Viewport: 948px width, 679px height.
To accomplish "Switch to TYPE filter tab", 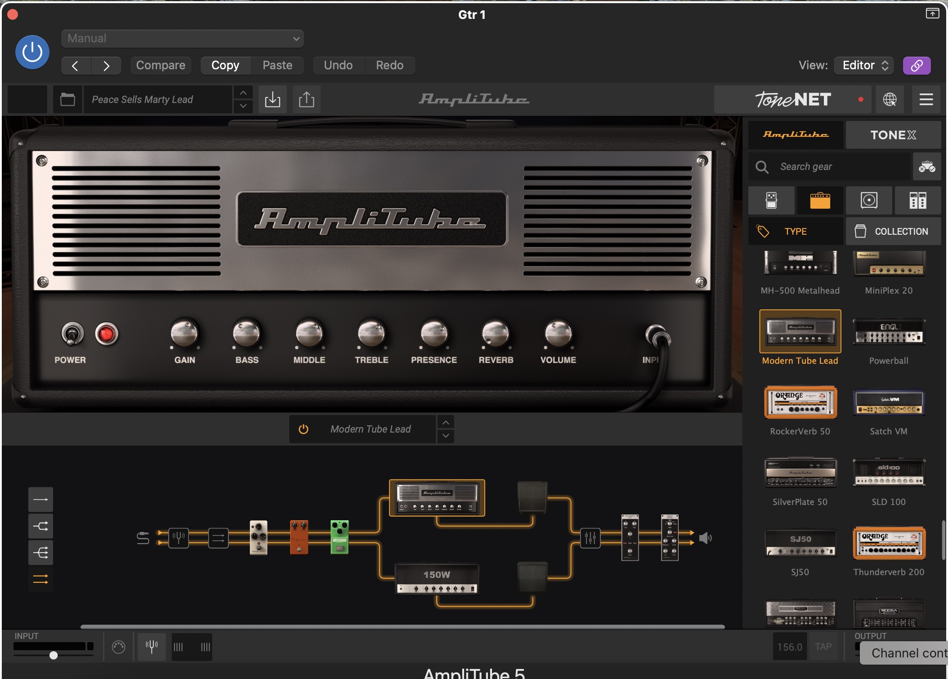I will tap(796, 232).
